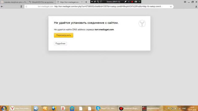The image size is (198, 111).
Task: Expand the Bandicam recording bar dropdown arrow
Action: coord(92,2)
